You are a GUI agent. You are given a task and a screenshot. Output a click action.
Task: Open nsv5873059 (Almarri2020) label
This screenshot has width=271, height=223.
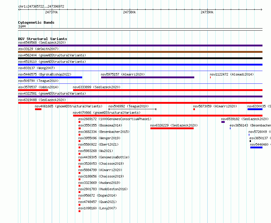coord(215,106)
